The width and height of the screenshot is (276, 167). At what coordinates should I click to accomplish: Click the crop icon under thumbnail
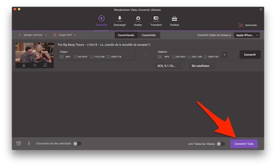(x=35, y=65)
